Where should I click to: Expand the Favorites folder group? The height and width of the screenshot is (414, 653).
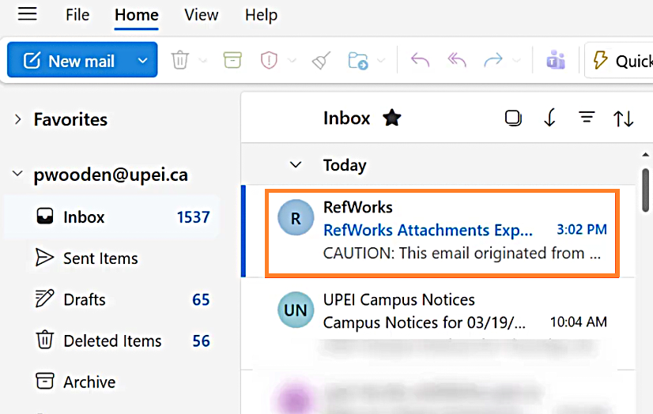(17, 119)
